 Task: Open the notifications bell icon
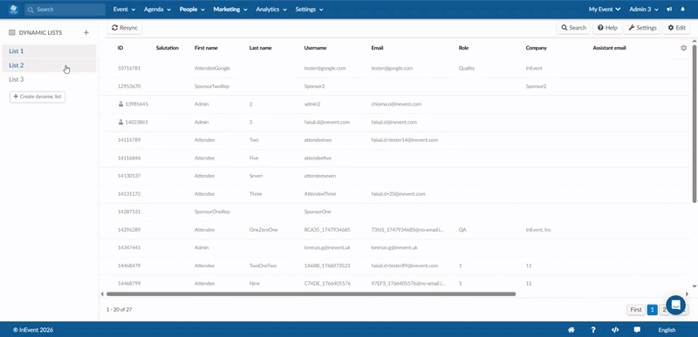click(x=683, y=10)
